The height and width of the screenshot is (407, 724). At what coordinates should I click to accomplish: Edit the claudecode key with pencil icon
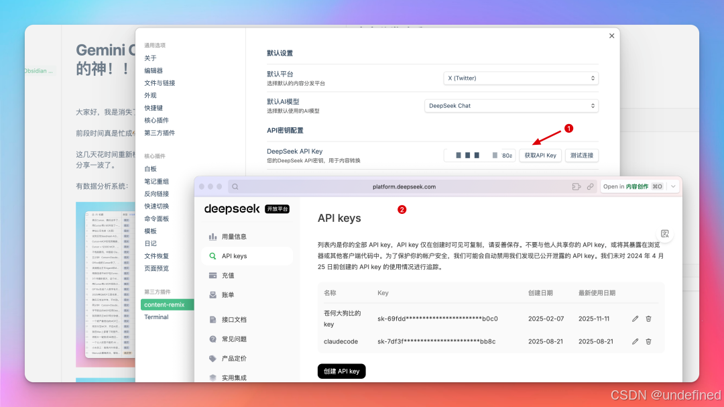click(x=635, y=341)
